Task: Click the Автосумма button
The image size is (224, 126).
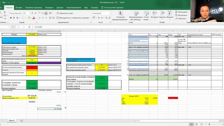Action: 181,12
